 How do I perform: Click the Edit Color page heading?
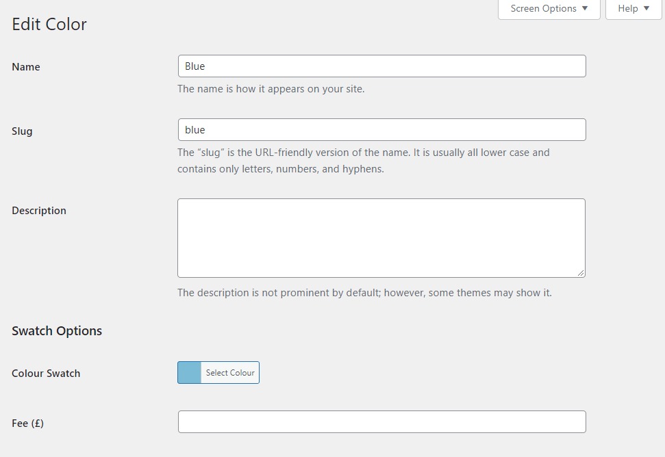[x=49, y=24]
